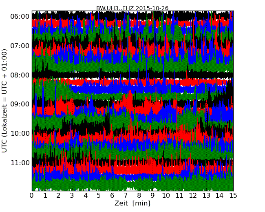
Task: Click the 06:00 time label
Action: tap(20, 17)
